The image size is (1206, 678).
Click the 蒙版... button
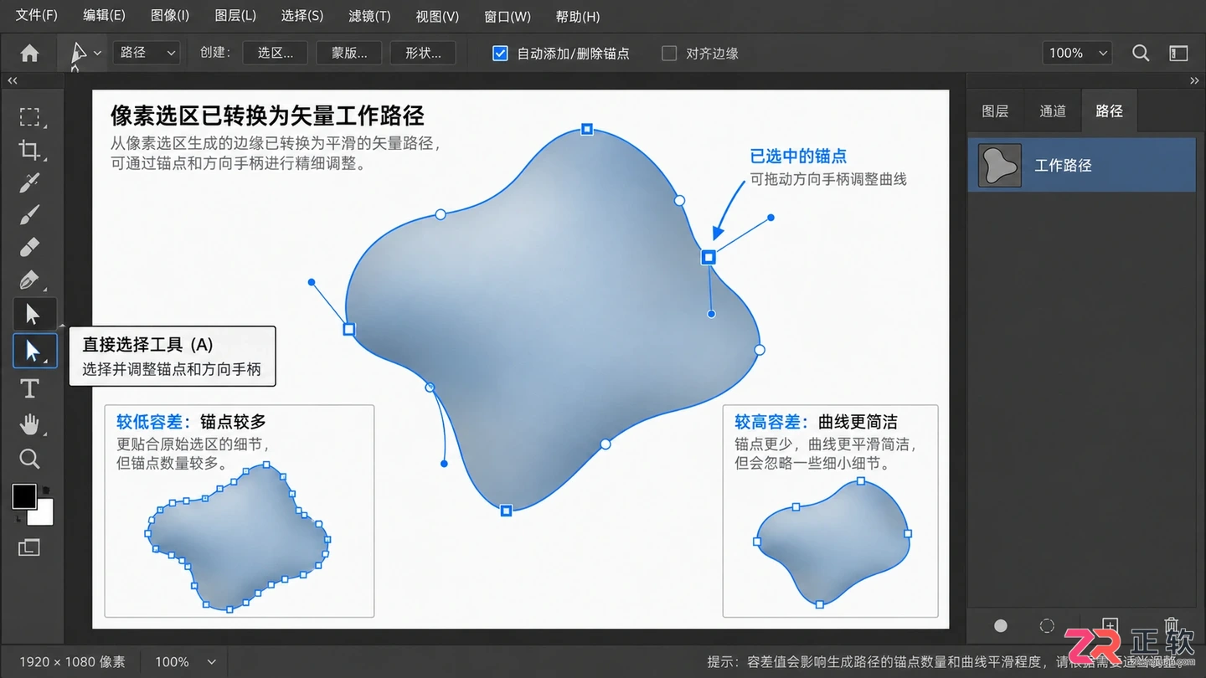(x=349, y=53)
